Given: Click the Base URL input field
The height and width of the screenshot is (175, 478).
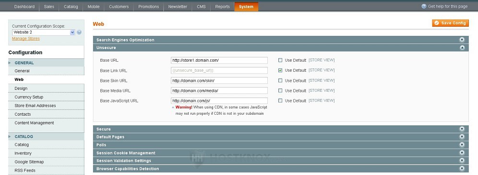Looking at the screenshot, I should (219, 60).
